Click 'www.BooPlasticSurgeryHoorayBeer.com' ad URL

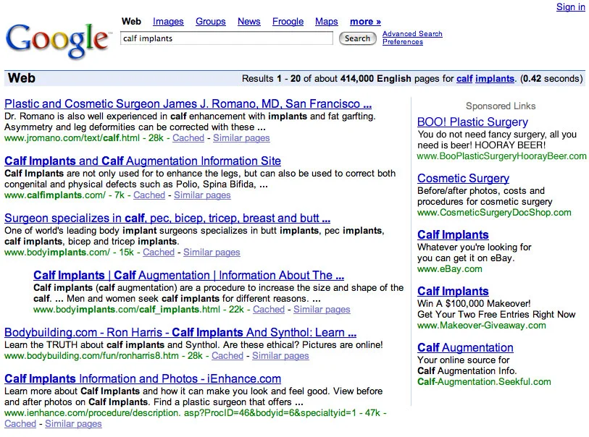click(501, 156)
